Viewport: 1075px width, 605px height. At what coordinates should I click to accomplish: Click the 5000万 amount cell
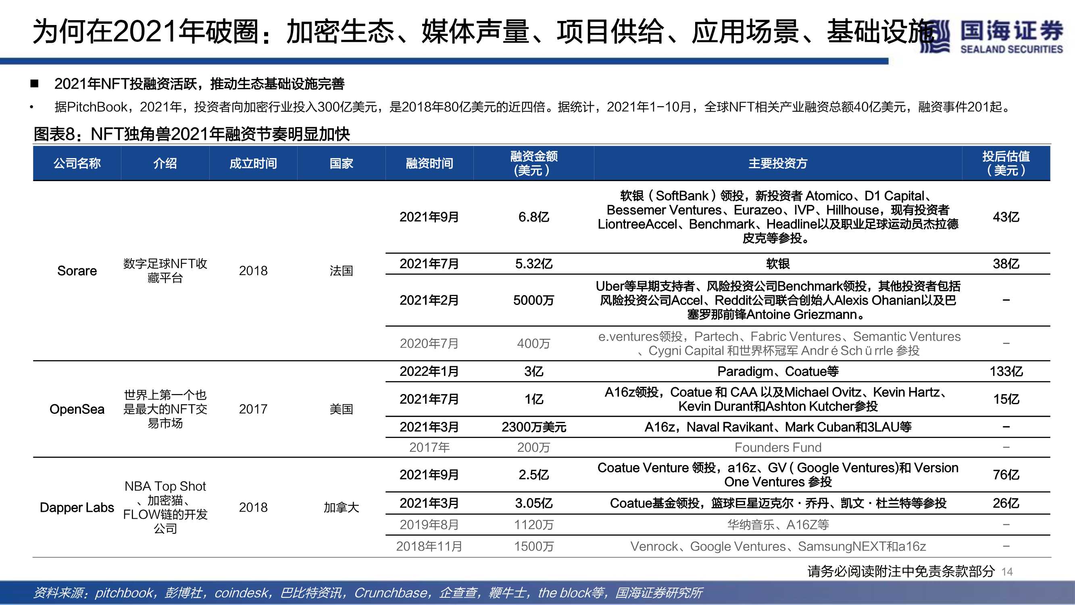[534, 300]
